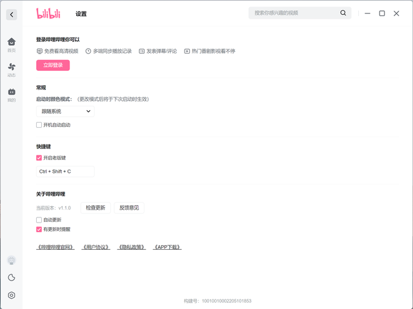
Task: Open 动态 feed from the sidebar
Action: coord(12,69)
